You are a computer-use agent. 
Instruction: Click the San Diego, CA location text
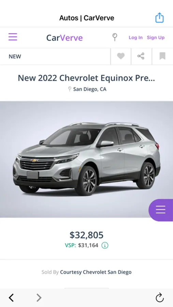coord(90,89)
